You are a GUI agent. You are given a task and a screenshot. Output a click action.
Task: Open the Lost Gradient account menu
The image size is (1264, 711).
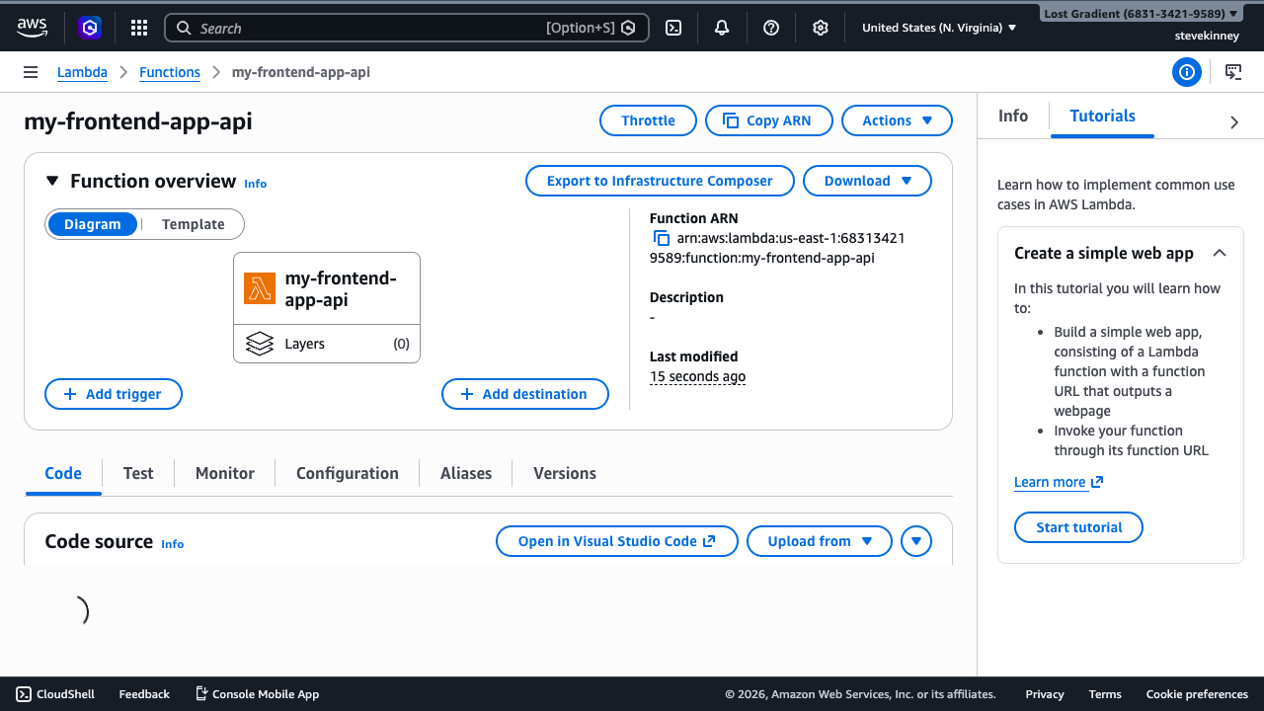point(1141,14)
